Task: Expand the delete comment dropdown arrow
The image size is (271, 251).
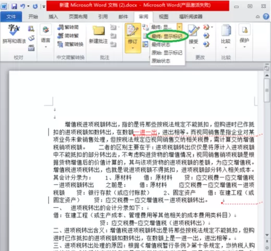Action: tap(119, 27)
